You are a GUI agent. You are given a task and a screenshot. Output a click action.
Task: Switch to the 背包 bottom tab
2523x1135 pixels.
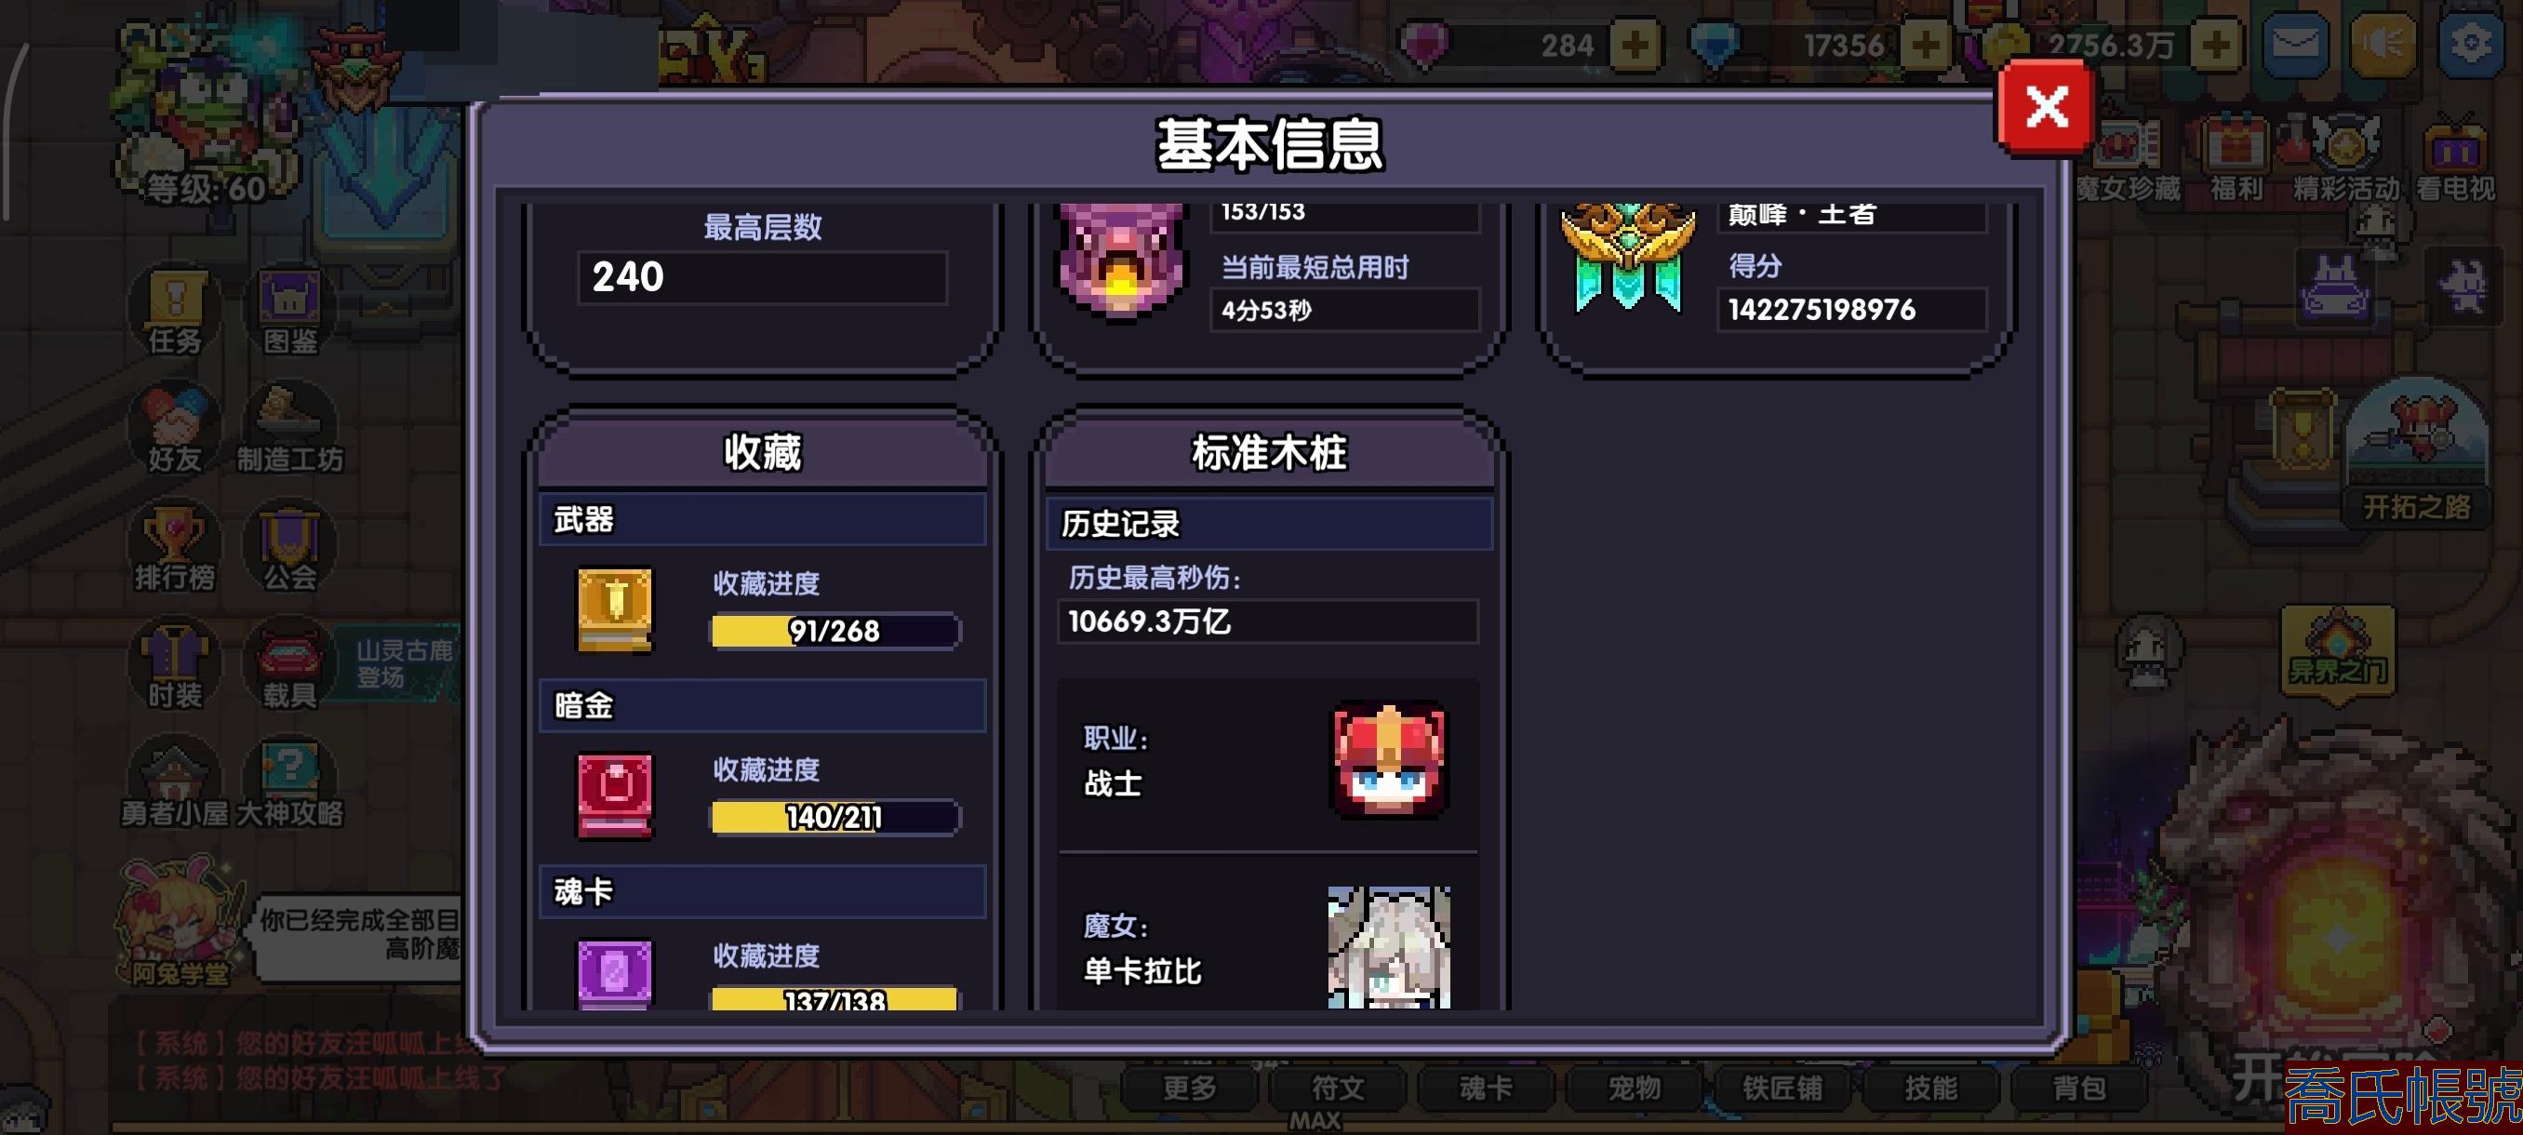(x=2077, y=1087)
